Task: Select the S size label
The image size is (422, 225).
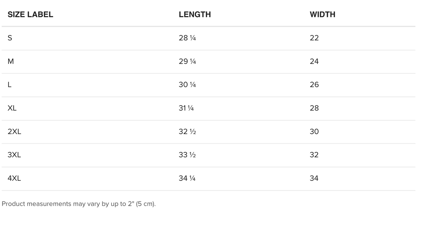Action: (10, 38)
